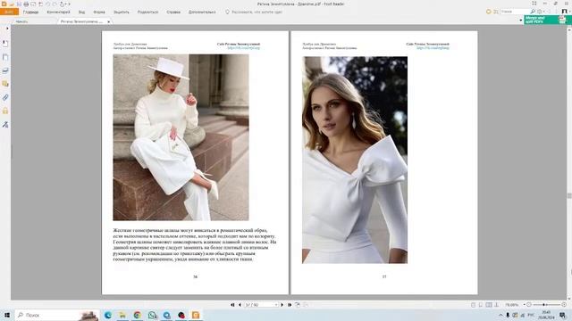572x321 pixels.
Task: Open the Pages thumbnails panel in sidebar
Action: tap(5, 57)
